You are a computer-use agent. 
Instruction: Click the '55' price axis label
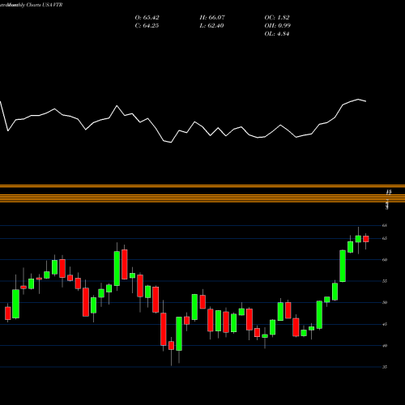[385, 281]
